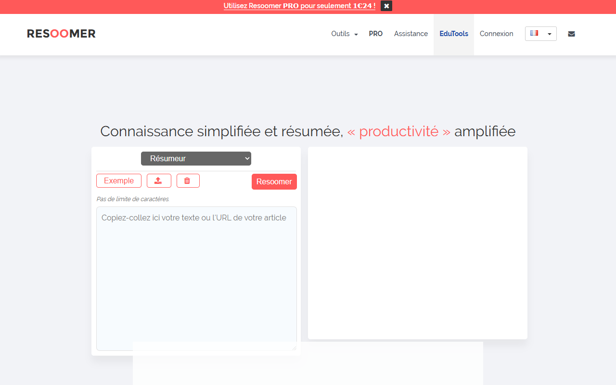Open the French flag language selector
Screen dimensions: 616x385
click(541, 34)
